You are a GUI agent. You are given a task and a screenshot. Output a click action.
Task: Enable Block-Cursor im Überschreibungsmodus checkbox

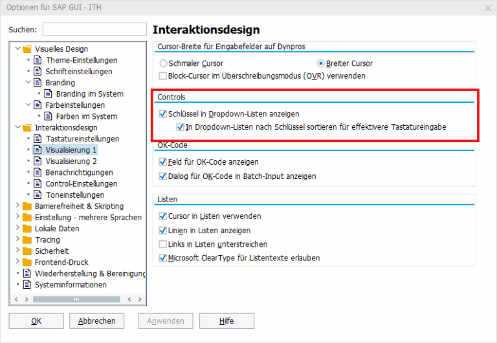pos(163,76)
